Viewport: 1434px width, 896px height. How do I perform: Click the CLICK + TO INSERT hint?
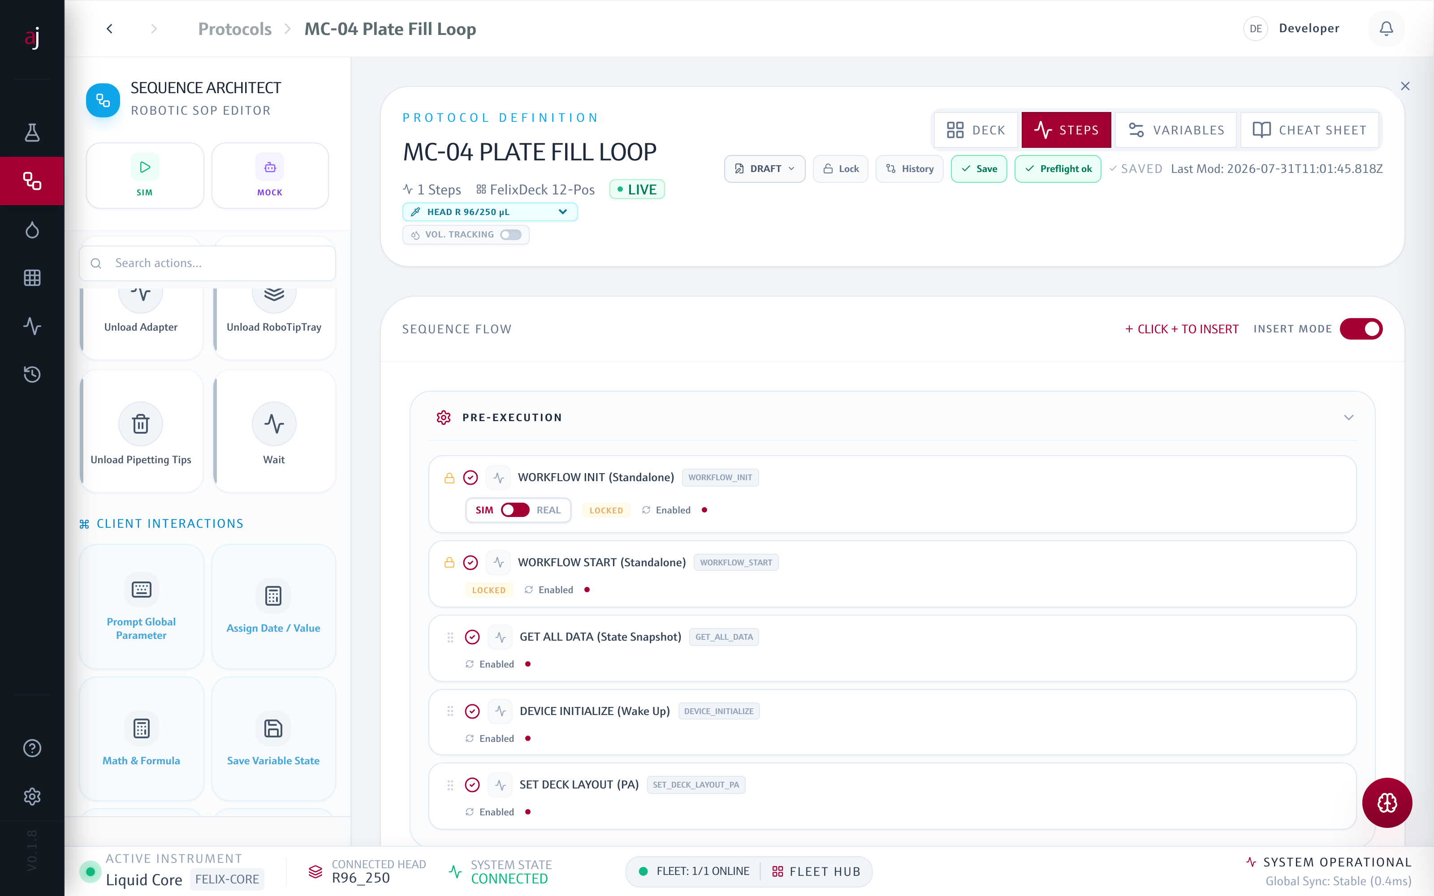tap(1182, 329)
